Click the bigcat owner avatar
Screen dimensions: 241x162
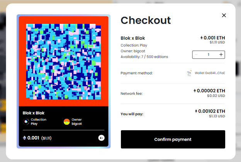click(67, 122)
